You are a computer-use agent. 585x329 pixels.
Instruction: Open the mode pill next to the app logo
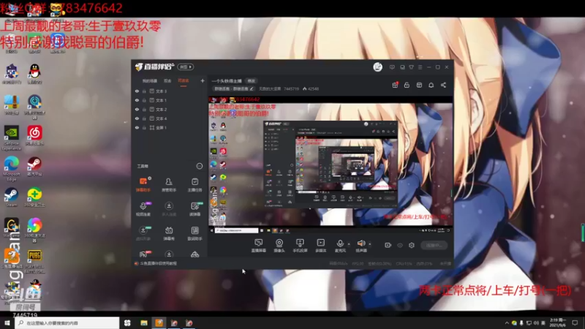(186, 67)
